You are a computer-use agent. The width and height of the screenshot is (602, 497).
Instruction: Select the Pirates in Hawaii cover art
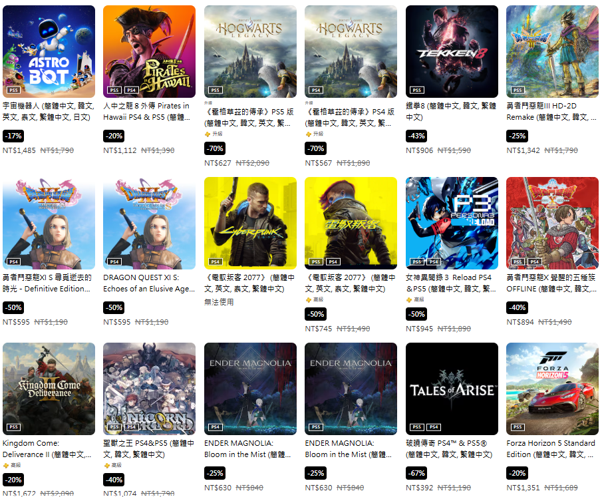pyautogui.click(x=150, y=51)
